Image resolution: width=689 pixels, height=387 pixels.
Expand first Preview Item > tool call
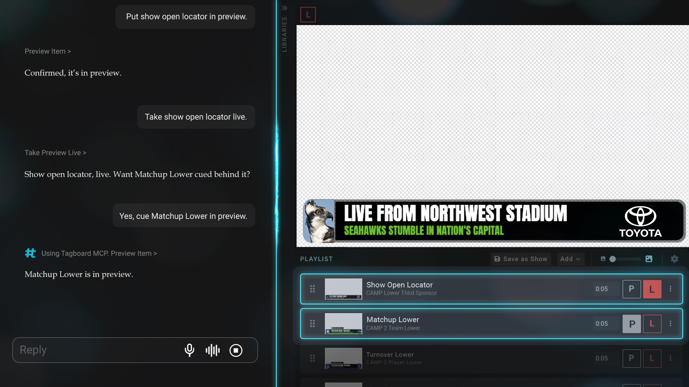coord(48,51)
